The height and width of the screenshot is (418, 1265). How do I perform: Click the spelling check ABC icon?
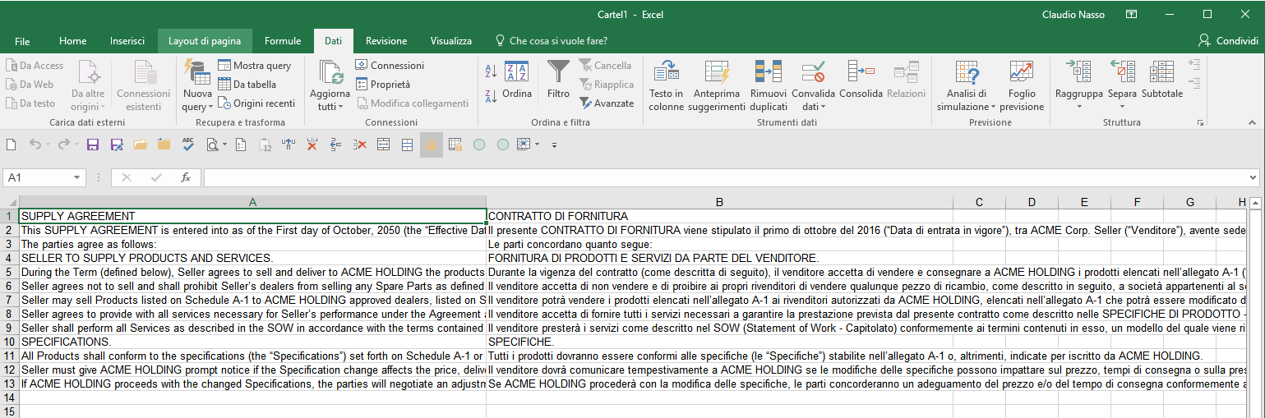click(188, 145)
